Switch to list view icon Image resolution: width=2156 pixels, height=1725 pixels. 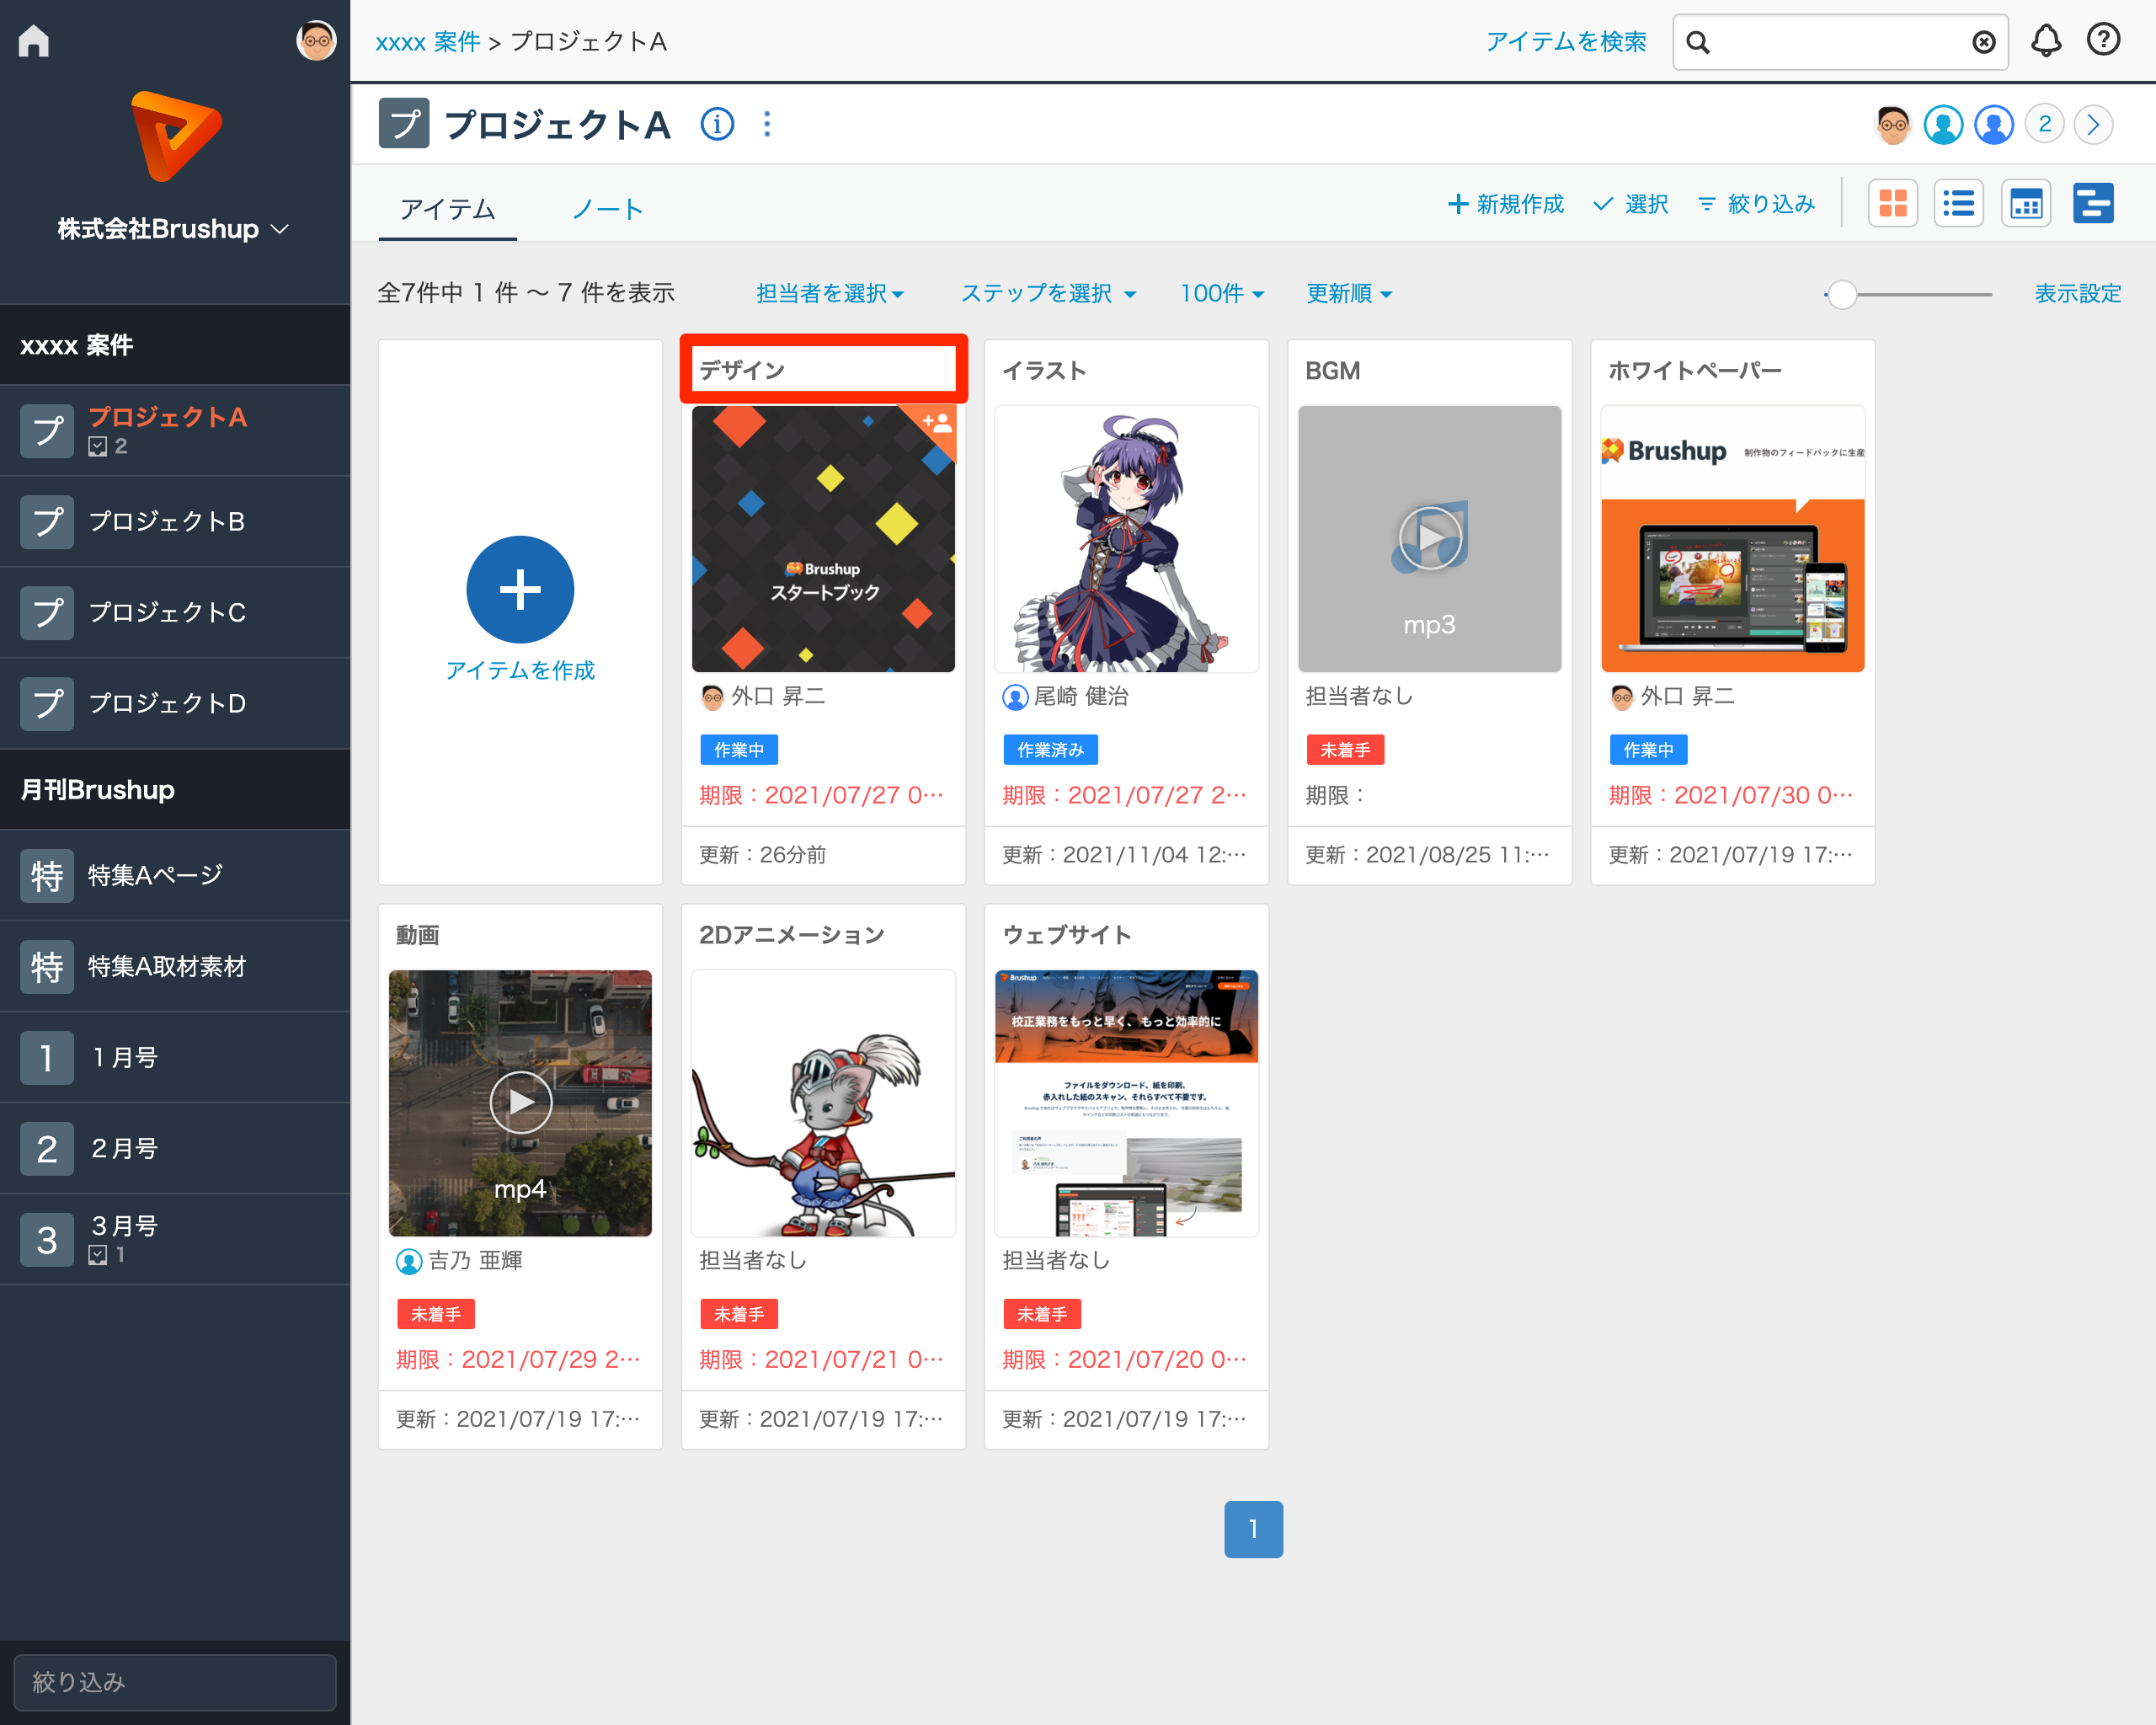[x=1958, y=205]
